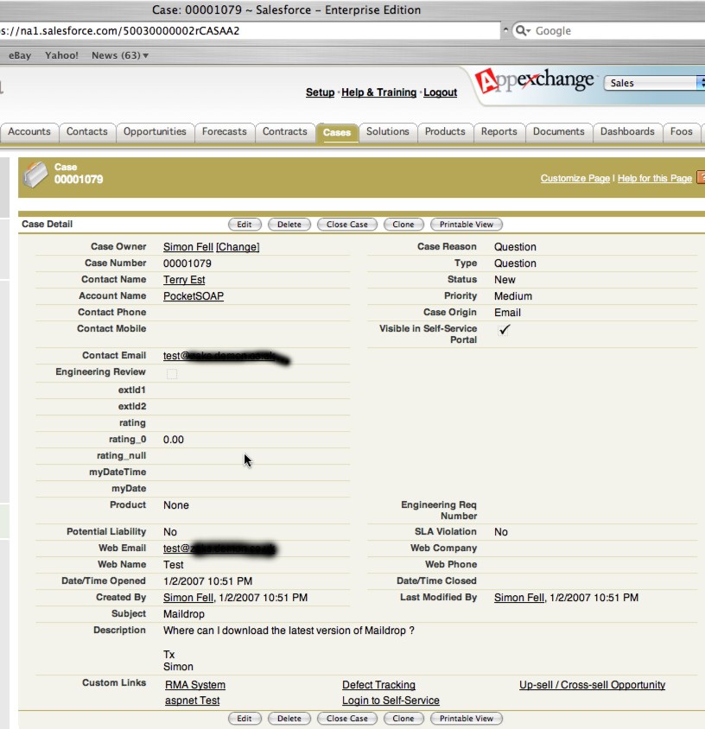Screen dimensions: 705x729
Task: Go to the Forecasts tab
Action: pos(224,131)
